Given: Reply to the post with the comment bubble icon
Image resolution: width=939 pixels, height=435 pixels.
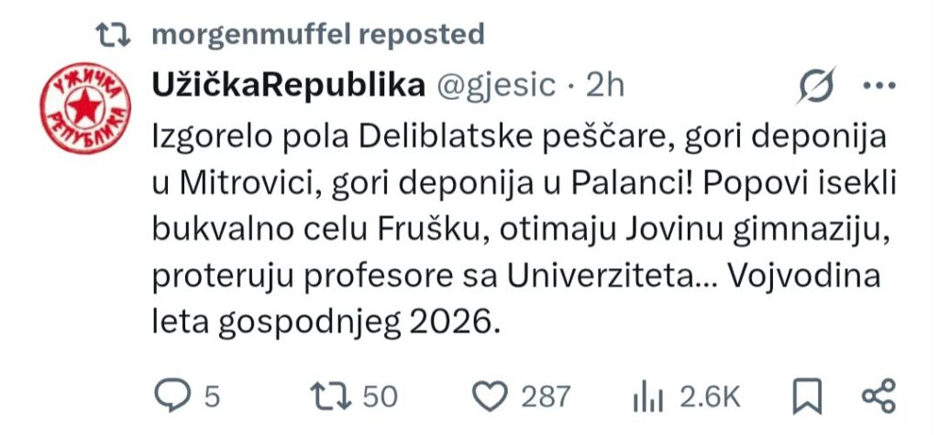Looking at the screenshot, I should (171, 397).
